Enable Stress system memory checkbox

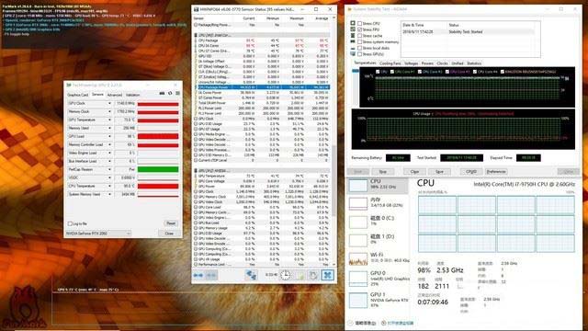click(359, 41)
